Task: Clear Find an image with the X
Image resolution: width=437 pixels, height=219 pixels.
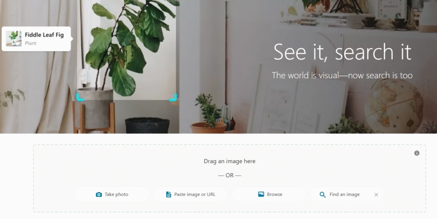Action: 376,195
